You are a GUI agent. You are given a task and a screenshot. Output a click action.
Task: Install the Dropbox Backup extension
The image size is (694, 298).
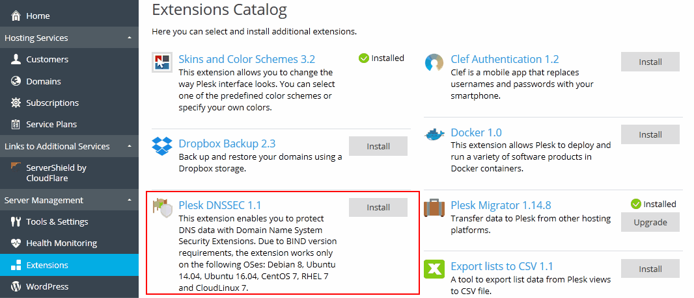point(378,146)
